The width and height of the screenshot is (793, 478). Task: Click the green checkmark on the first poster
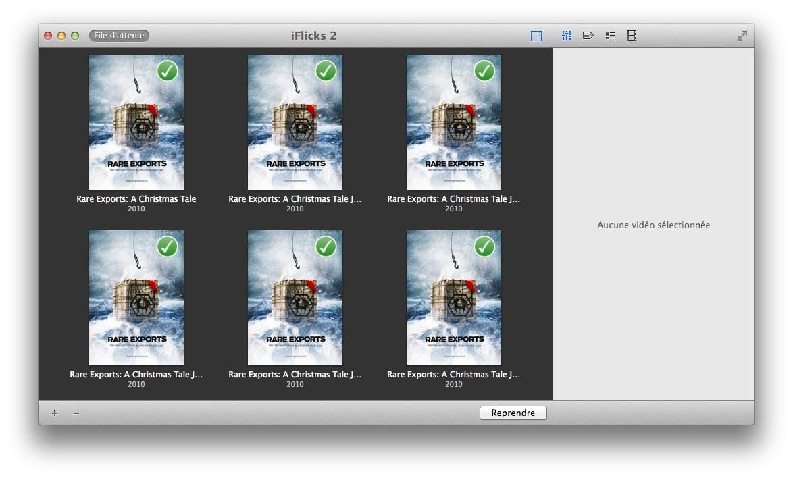167,71
